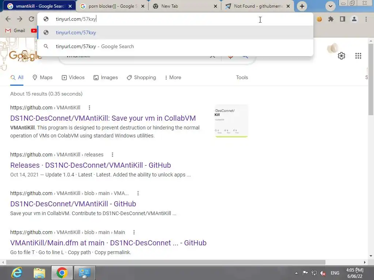Viewport: 374px width, 280px height.
Task: Choose tinyurl.com/57kxy Google Search suggestion
Action: coord(175,46)
